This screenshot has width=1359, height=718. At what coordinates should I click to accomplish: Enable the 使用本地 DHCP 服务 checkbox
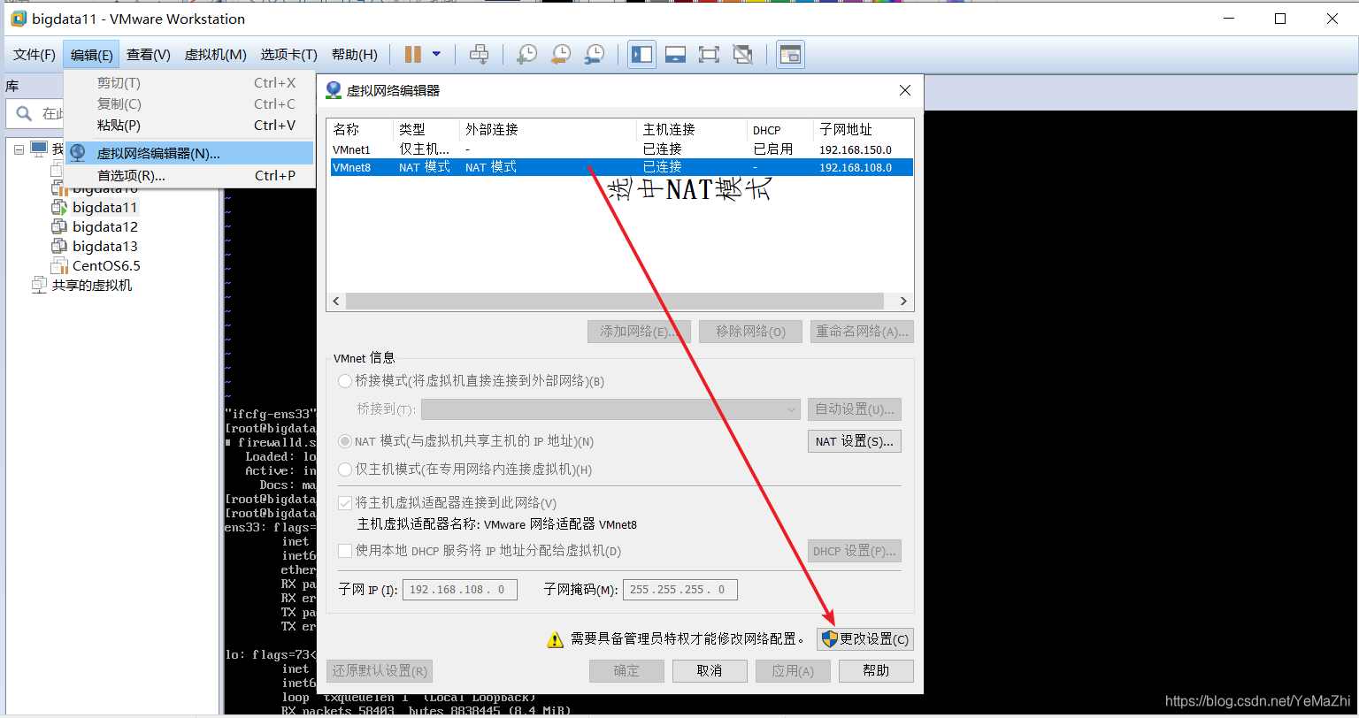click(x=345, y=551)
